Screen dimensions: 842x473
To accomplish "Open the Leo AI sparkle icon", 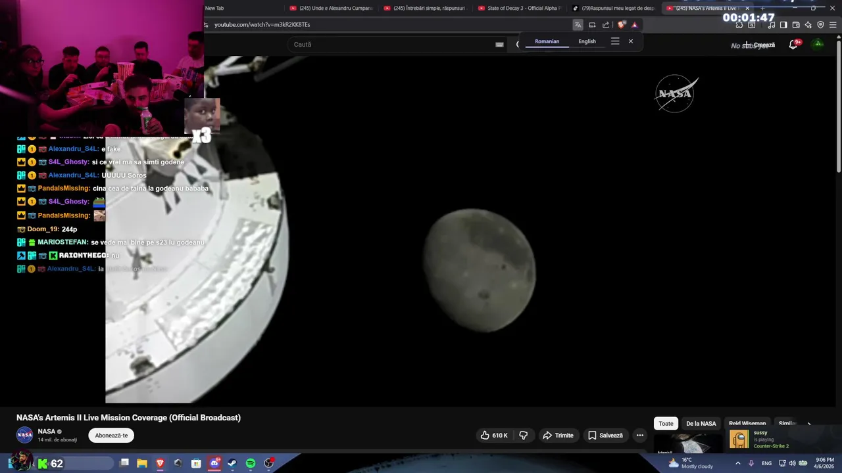I will (808, 25).
